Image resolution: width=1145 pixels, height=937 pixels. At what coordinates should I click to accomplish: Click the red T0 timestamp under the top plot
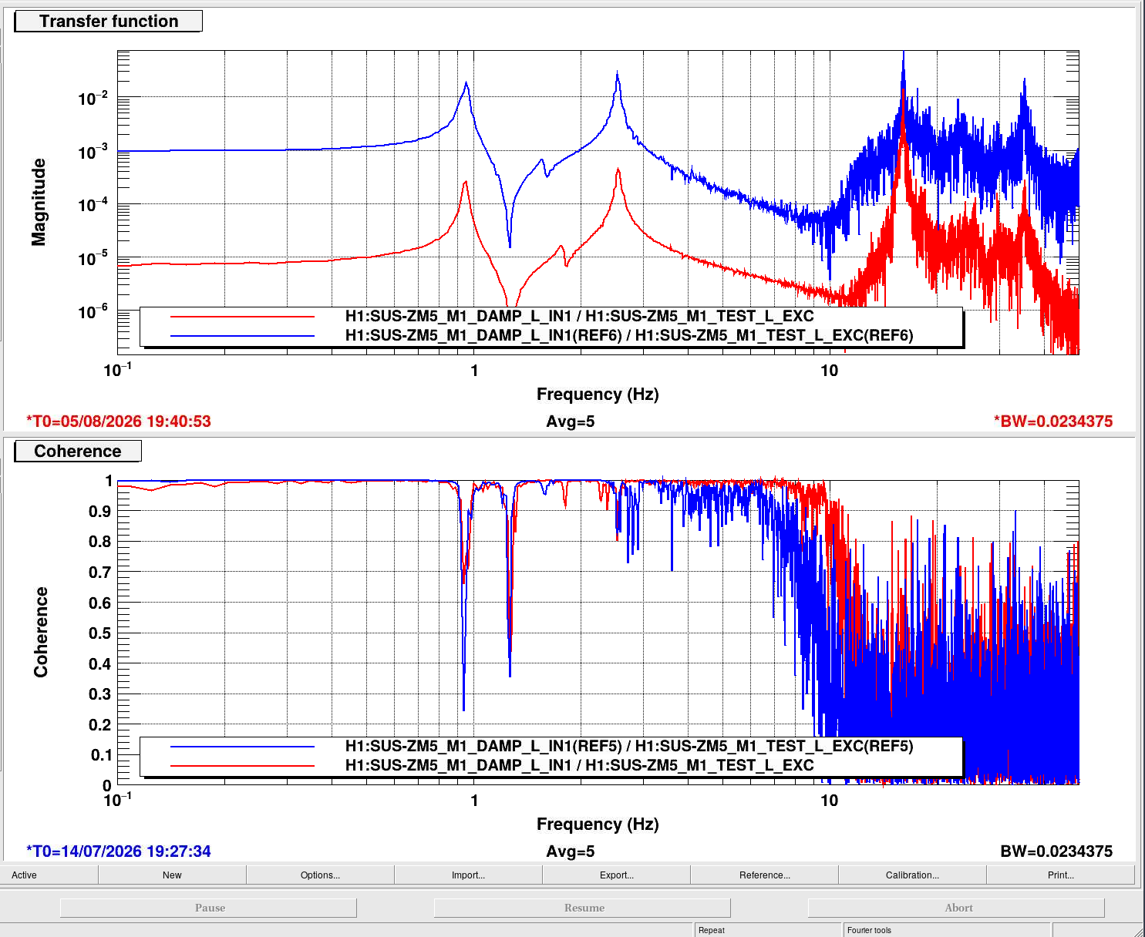point(118,421)
